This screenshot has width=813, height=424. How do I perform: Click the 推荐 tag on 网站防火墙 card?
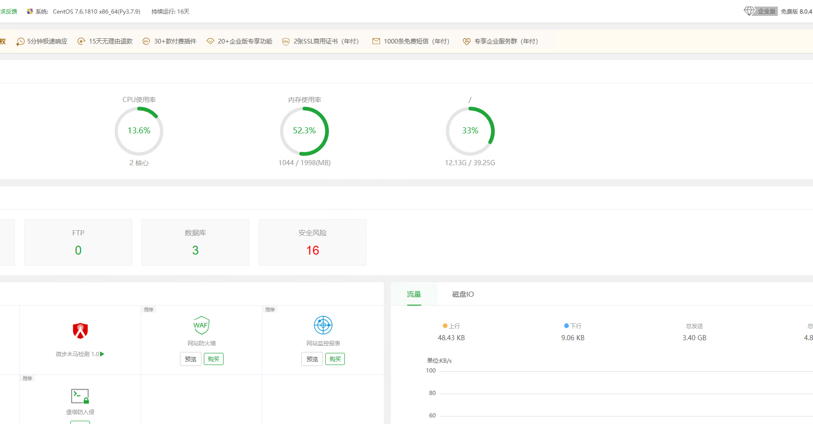149,309
